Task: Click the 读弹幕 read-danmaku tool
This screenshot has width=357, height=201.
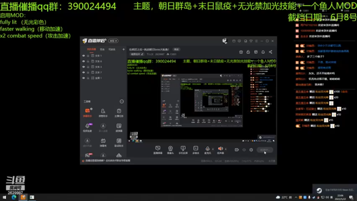Action: [119, 127]
